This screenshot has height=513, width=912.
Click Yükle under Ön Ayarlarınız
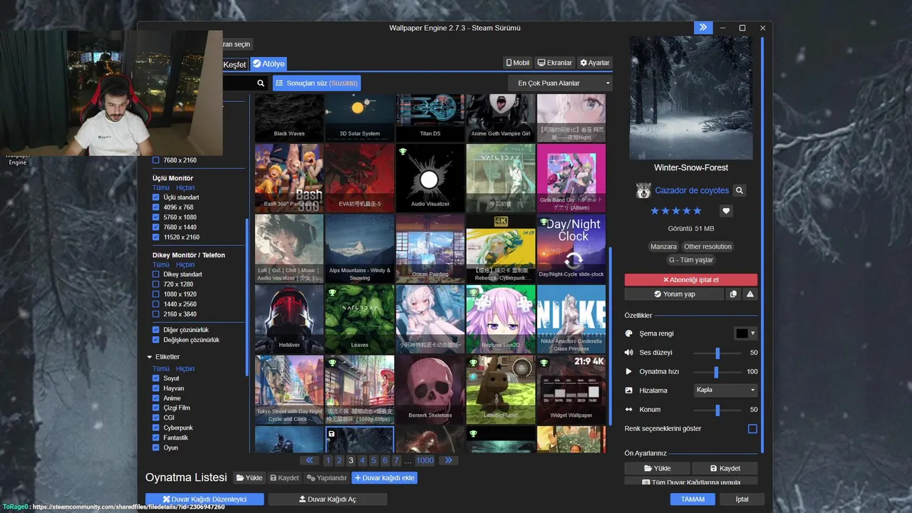point(658,468)
